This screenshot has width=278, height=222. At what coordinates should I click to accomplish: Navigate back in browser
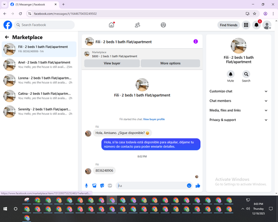coord(5,14)
